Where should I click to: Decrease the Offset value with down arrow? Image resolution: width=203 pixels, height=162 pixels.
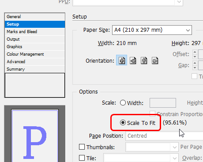[x=195, y=57]
